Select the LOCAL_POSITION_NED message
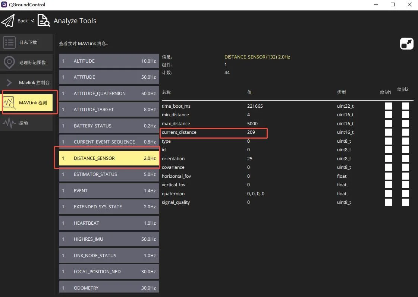The image size is (418, 297). coord(109,272)
